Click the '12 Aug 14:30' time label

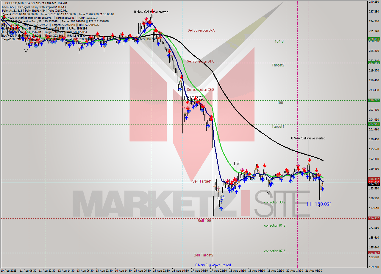coord(67,271)
